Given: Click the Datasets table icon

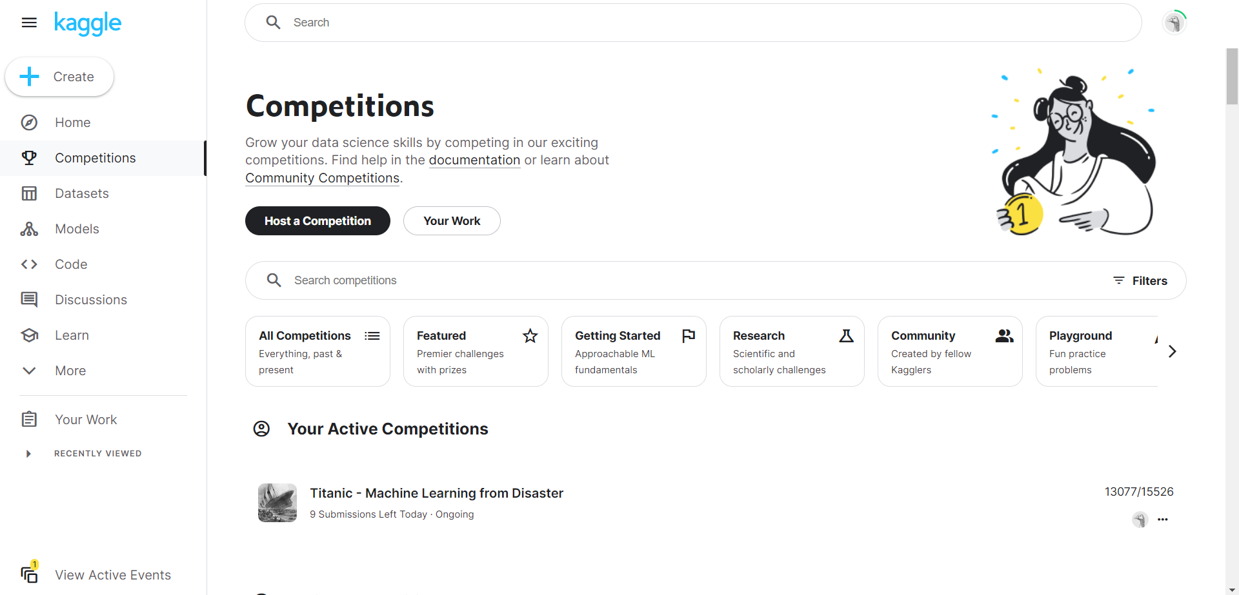Looking at the screenshot, I should click(29, 193).
